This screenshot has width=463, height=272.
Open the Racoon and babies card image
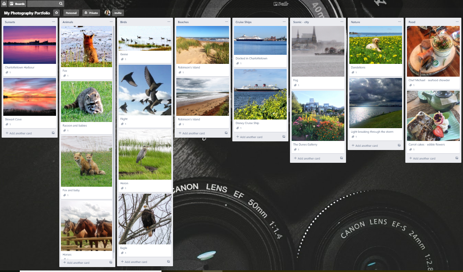[87, 102]
